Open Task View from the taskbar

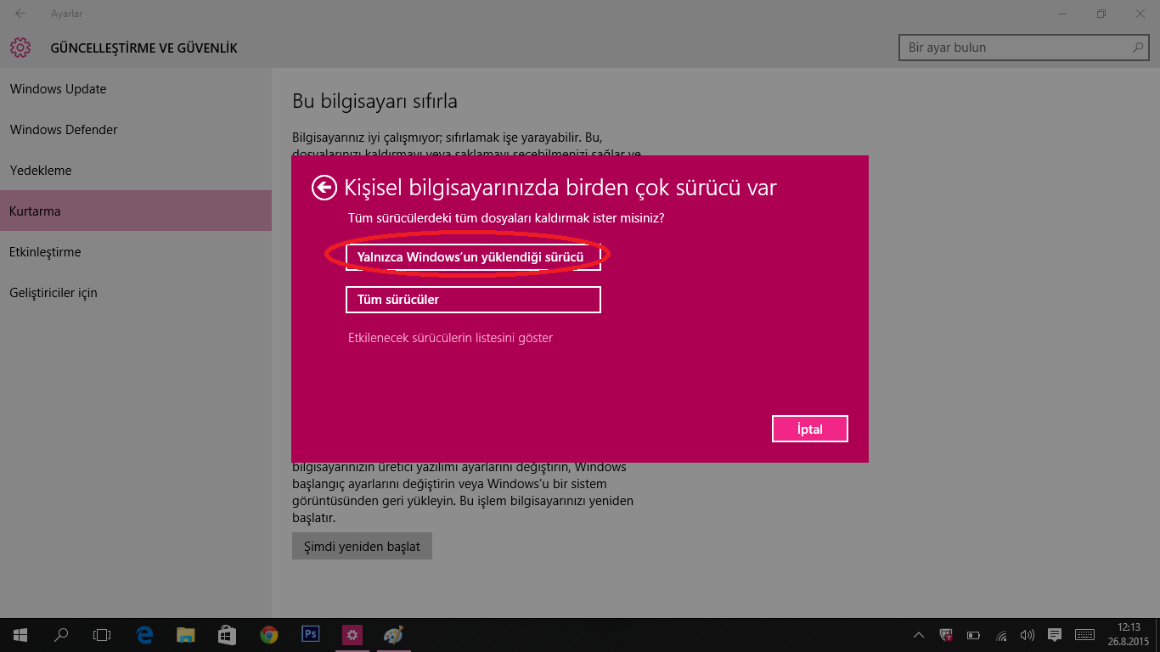102,635
